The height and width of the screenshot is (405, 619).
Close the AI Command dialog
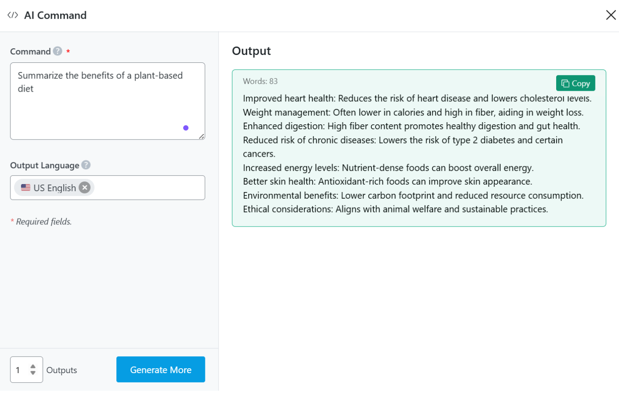(611, 15)
